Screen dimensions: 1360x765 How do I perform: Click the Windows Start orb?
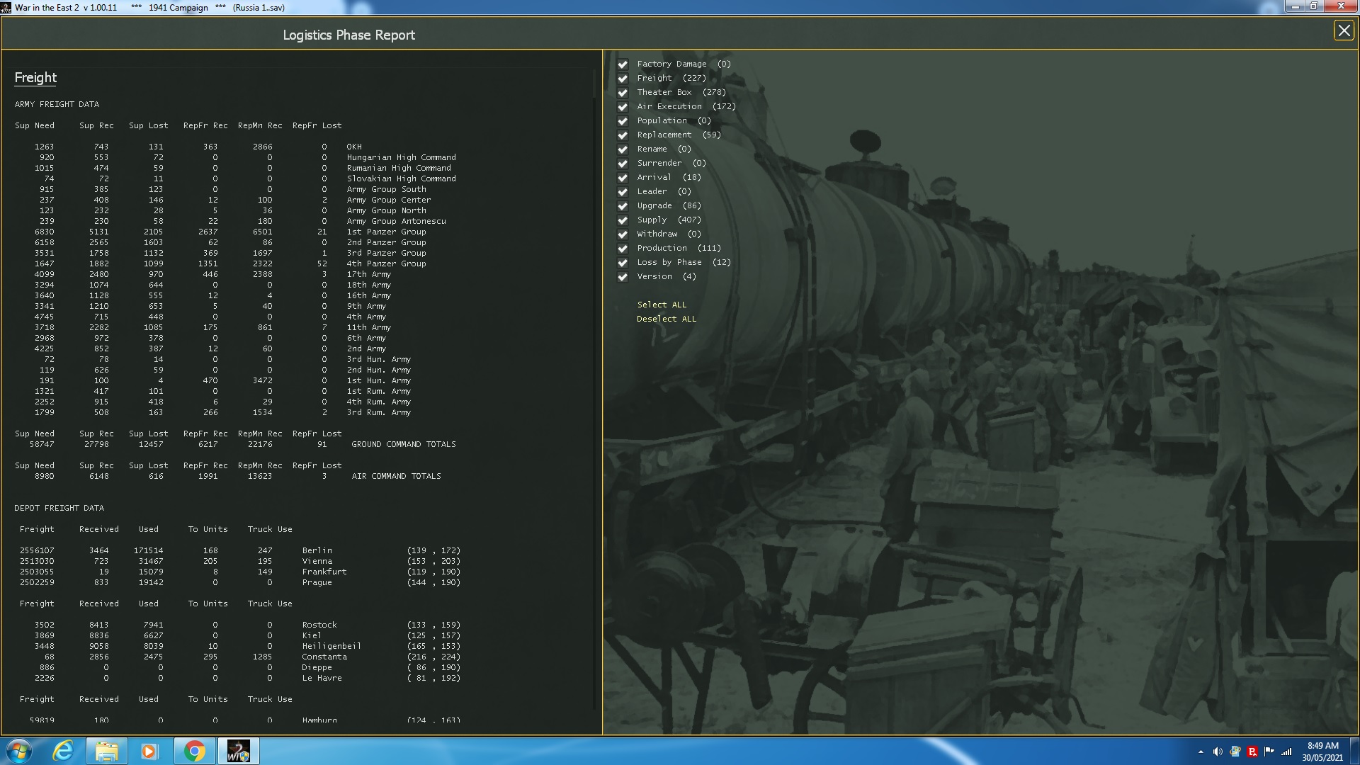pyautogui.click(x=19, y=751)
